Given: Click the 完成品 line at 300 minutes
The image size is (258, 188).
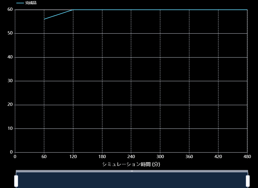Looking at the screenshot, I should (160, 10).
